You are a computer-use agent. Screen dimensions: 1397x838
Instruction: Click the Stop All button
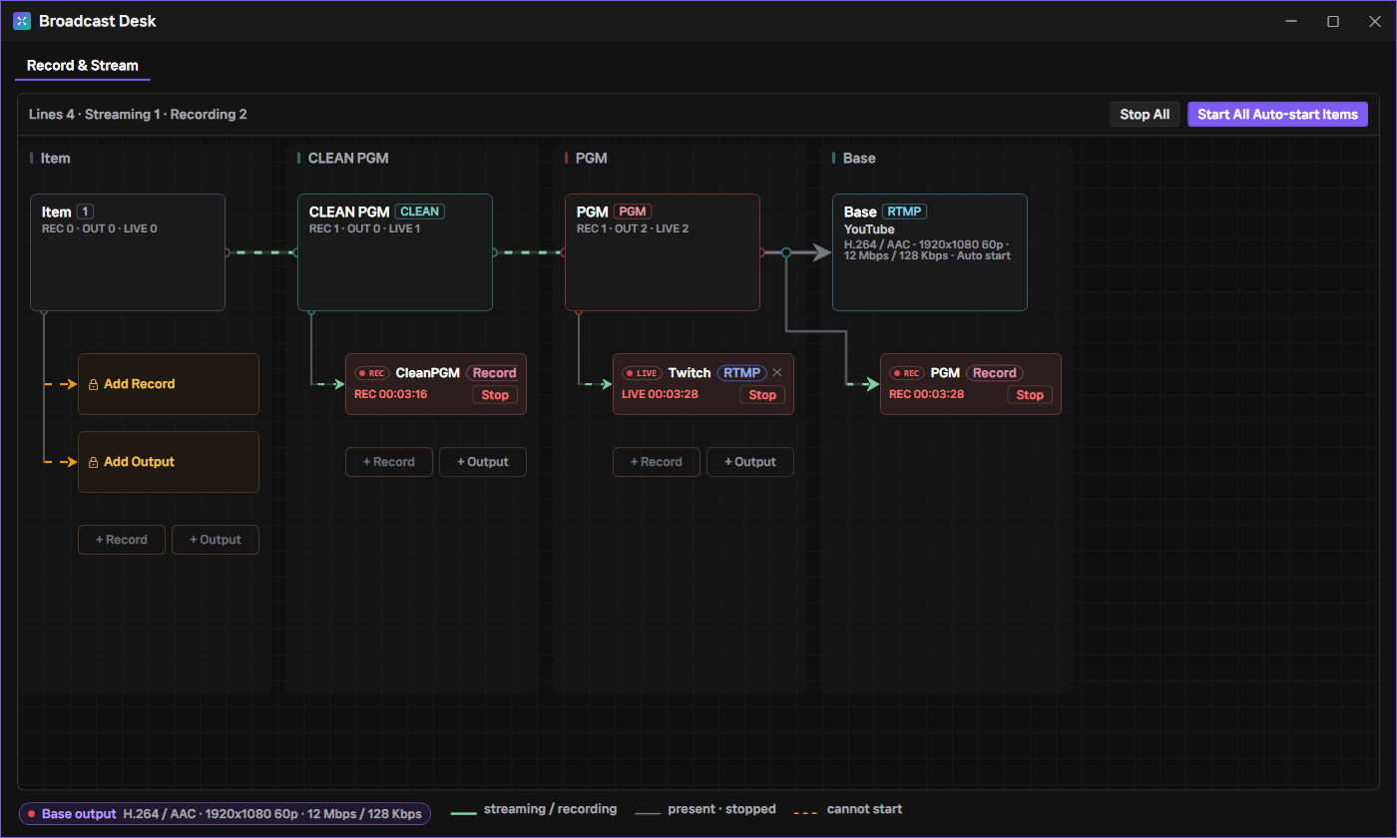pos(1145,115)
